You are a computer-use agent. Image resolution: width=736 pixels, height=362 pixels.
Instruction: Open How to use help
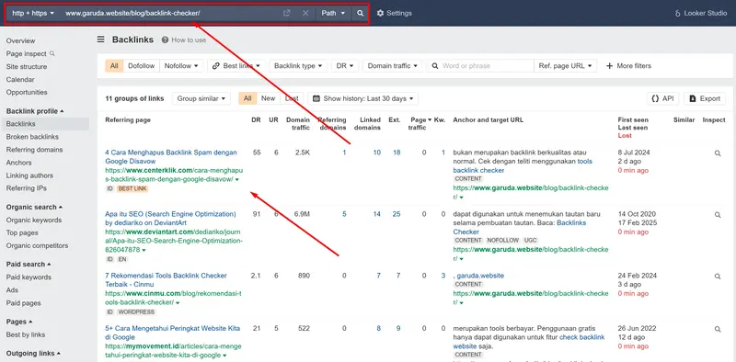[184, 40]
